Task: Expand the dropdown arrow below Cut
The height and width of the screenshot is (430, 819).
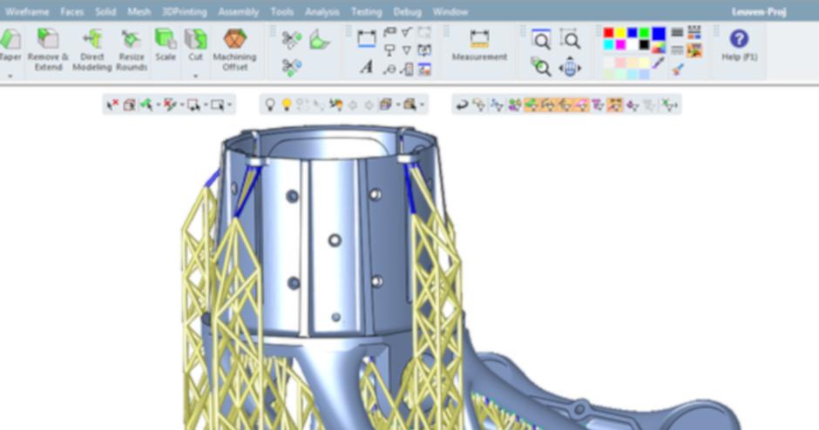Action: click(x=196, y=77)
